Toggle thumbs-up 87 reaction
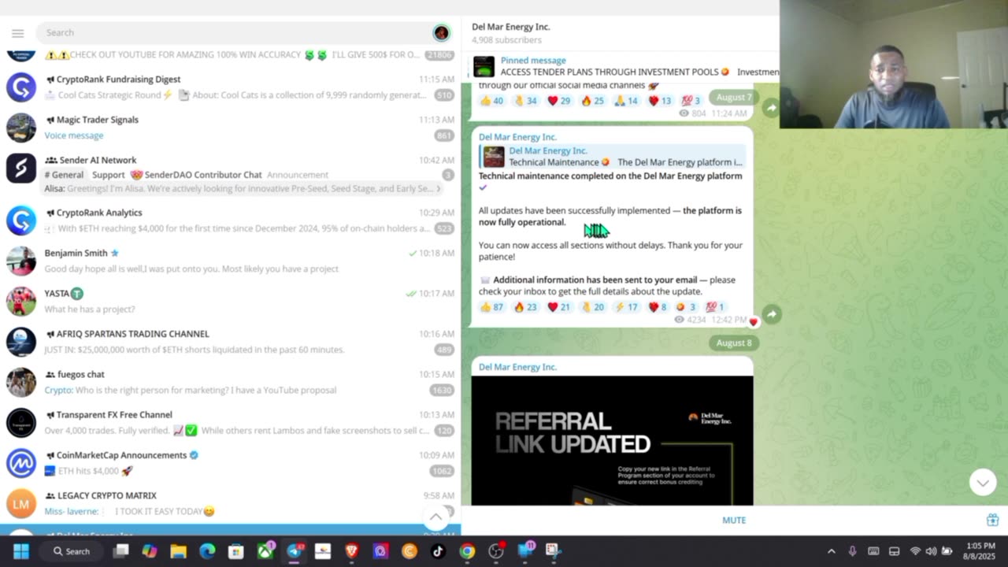This screenshot has height=567, width=1008. pyautogui.click(x=492, y=307)
